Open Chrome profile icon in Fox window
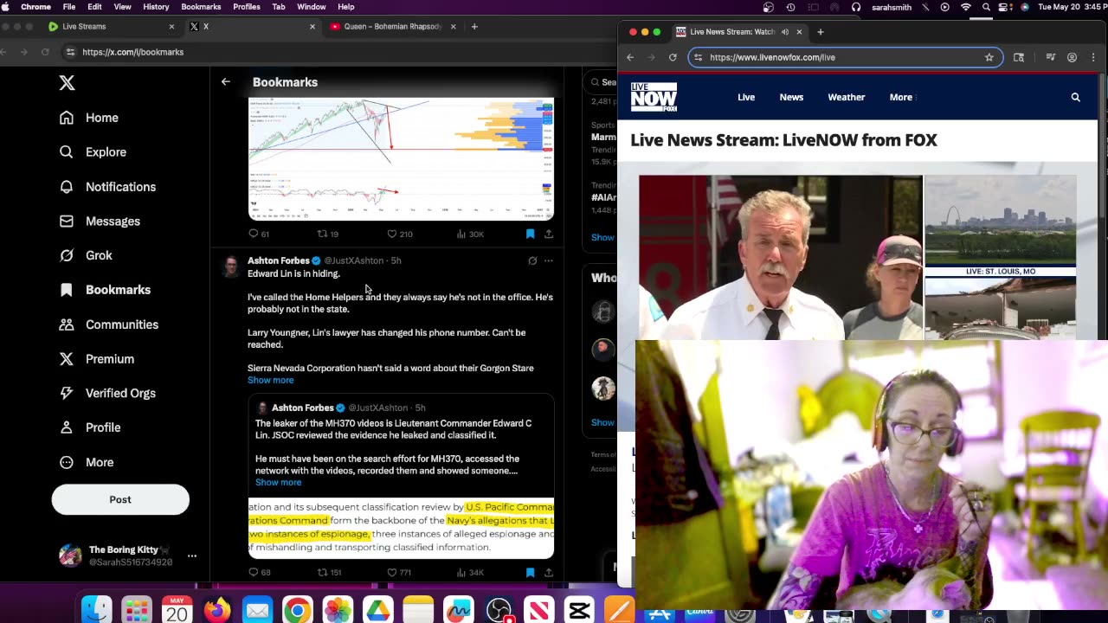The image size is (1108, 623). [x=1072, y=57]
